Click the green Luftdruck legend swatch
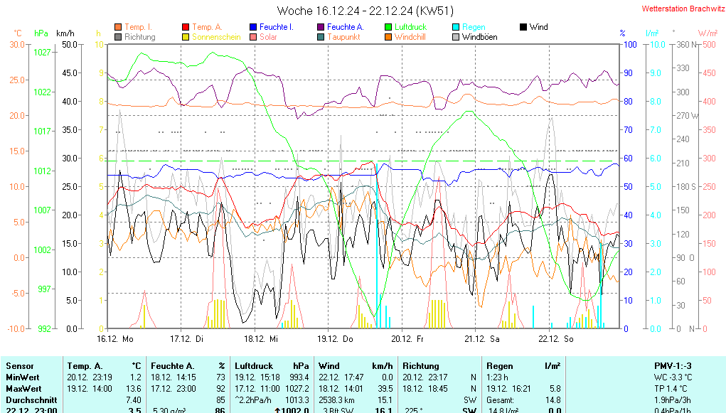The width and height of the screenshot is (726, 413). [388, 27]
